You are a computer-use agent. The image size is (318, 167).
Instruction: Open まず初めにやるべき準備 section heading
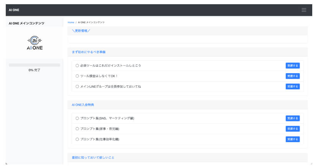(x=89, y=52)
